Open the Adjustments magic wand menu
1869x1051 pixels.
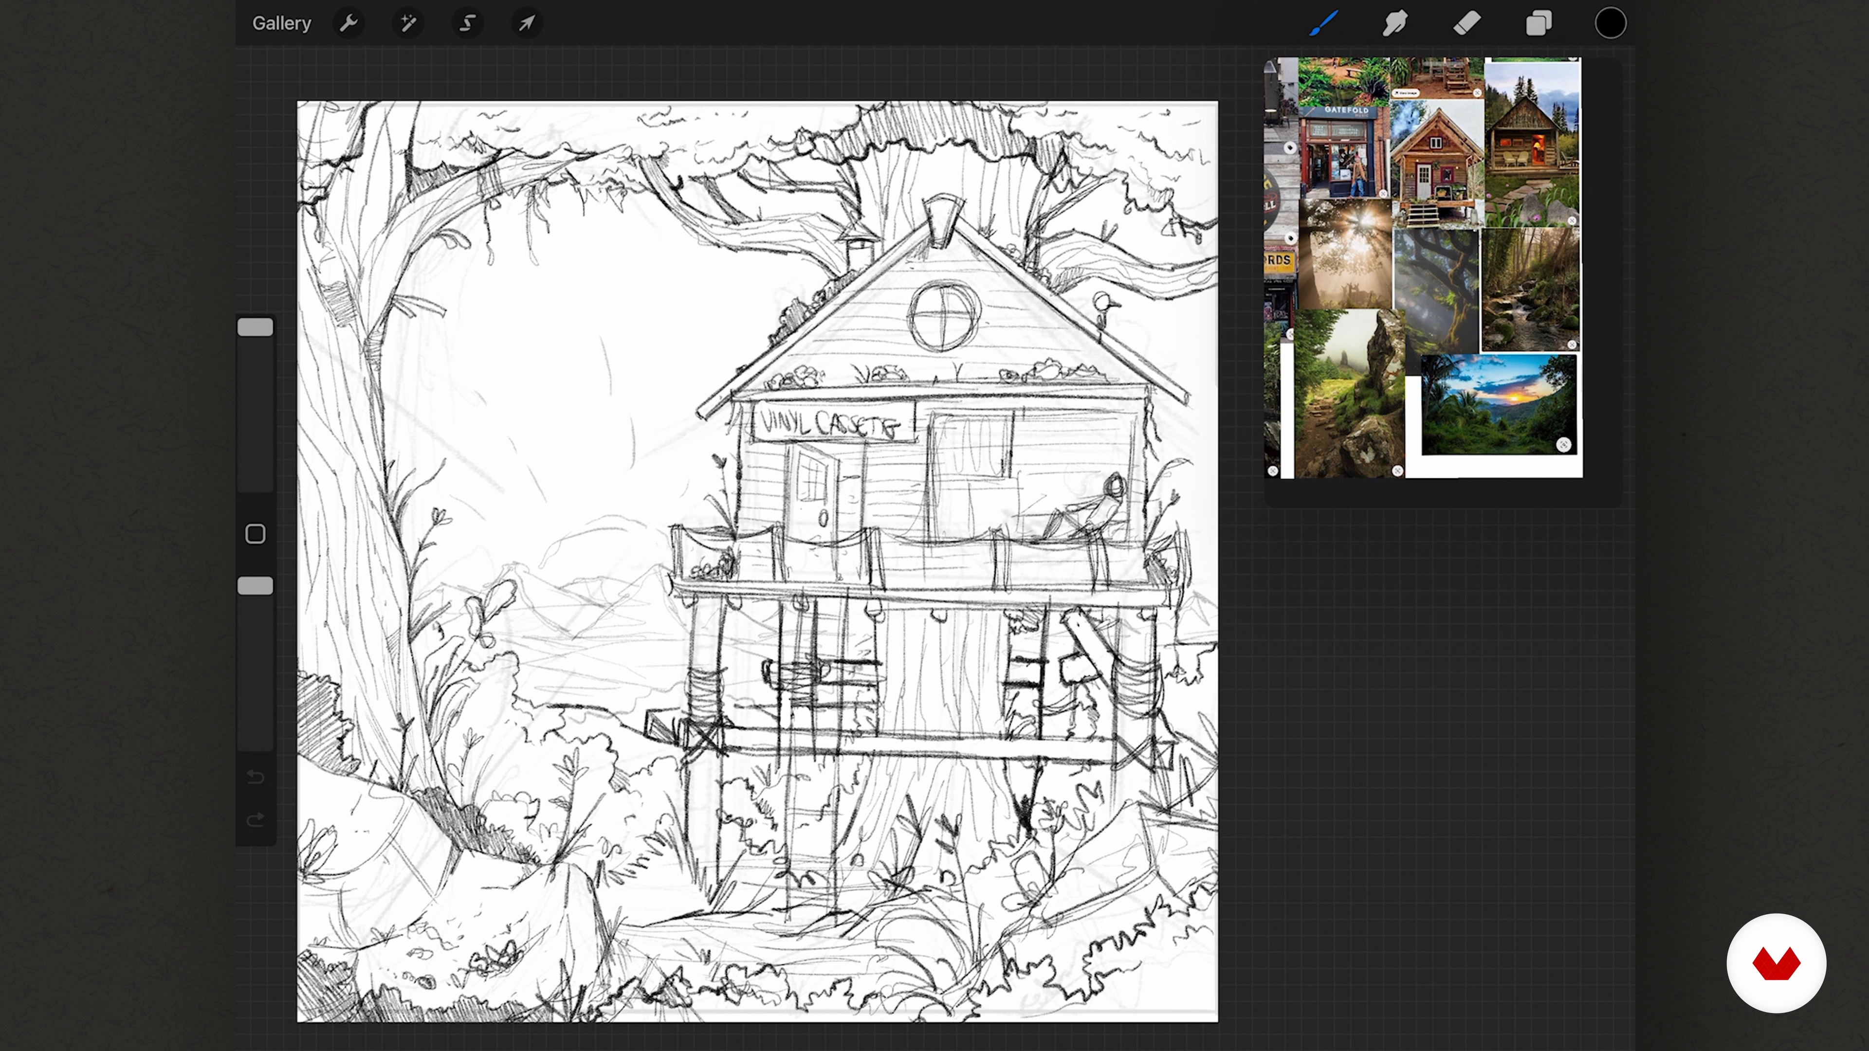[408, 23]
